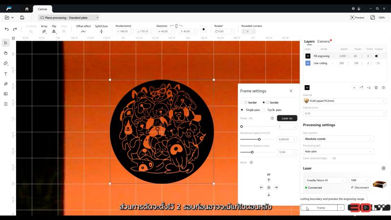Open the Kraft paper material dropdown
391x220 pixels.
coord(345,101)
